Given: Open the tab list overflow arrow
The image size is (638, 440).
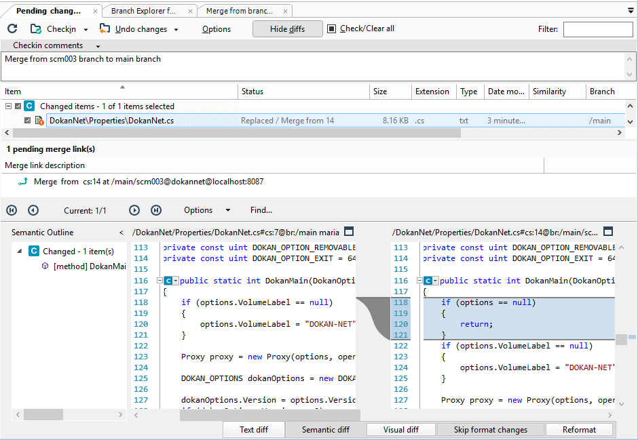Looking at the screenshot, I should point(631,11).
